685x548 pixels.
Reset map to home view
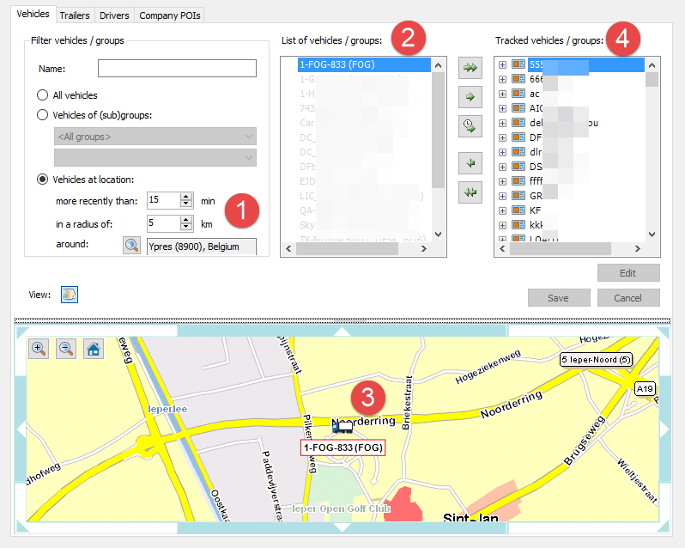94,348
